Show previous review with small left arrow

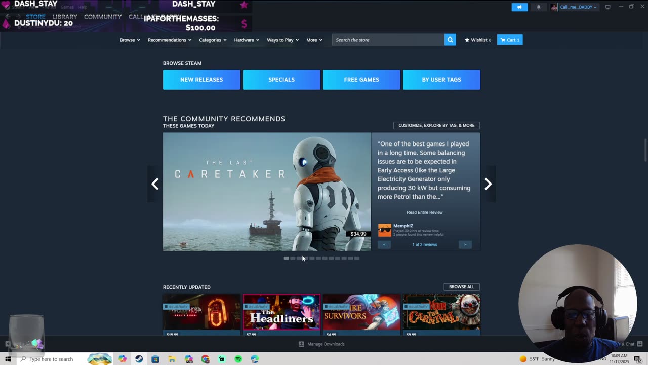[384, 244]
